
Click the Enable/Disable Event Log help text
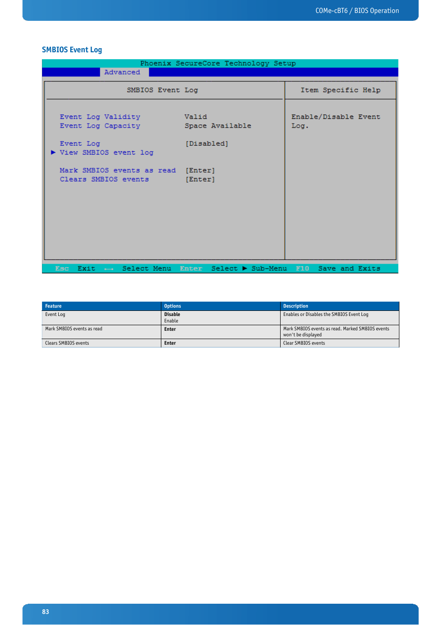click(x=336, y=121)
